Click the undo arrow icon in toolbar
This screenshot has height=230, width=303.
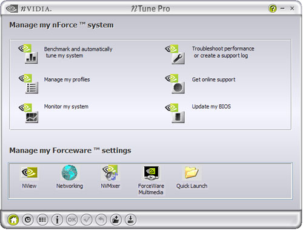point(101,220)
